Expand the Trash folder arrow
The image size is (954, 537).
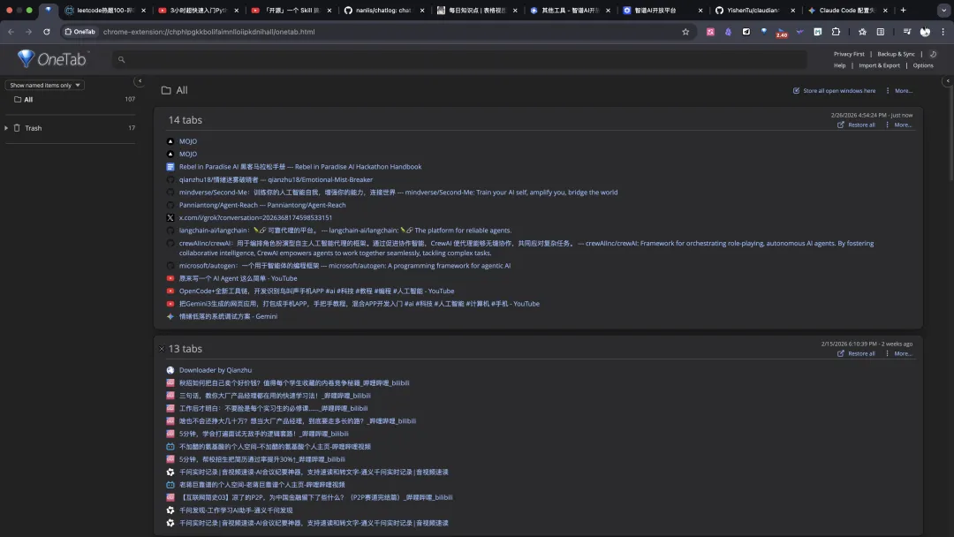click(6, 128)
